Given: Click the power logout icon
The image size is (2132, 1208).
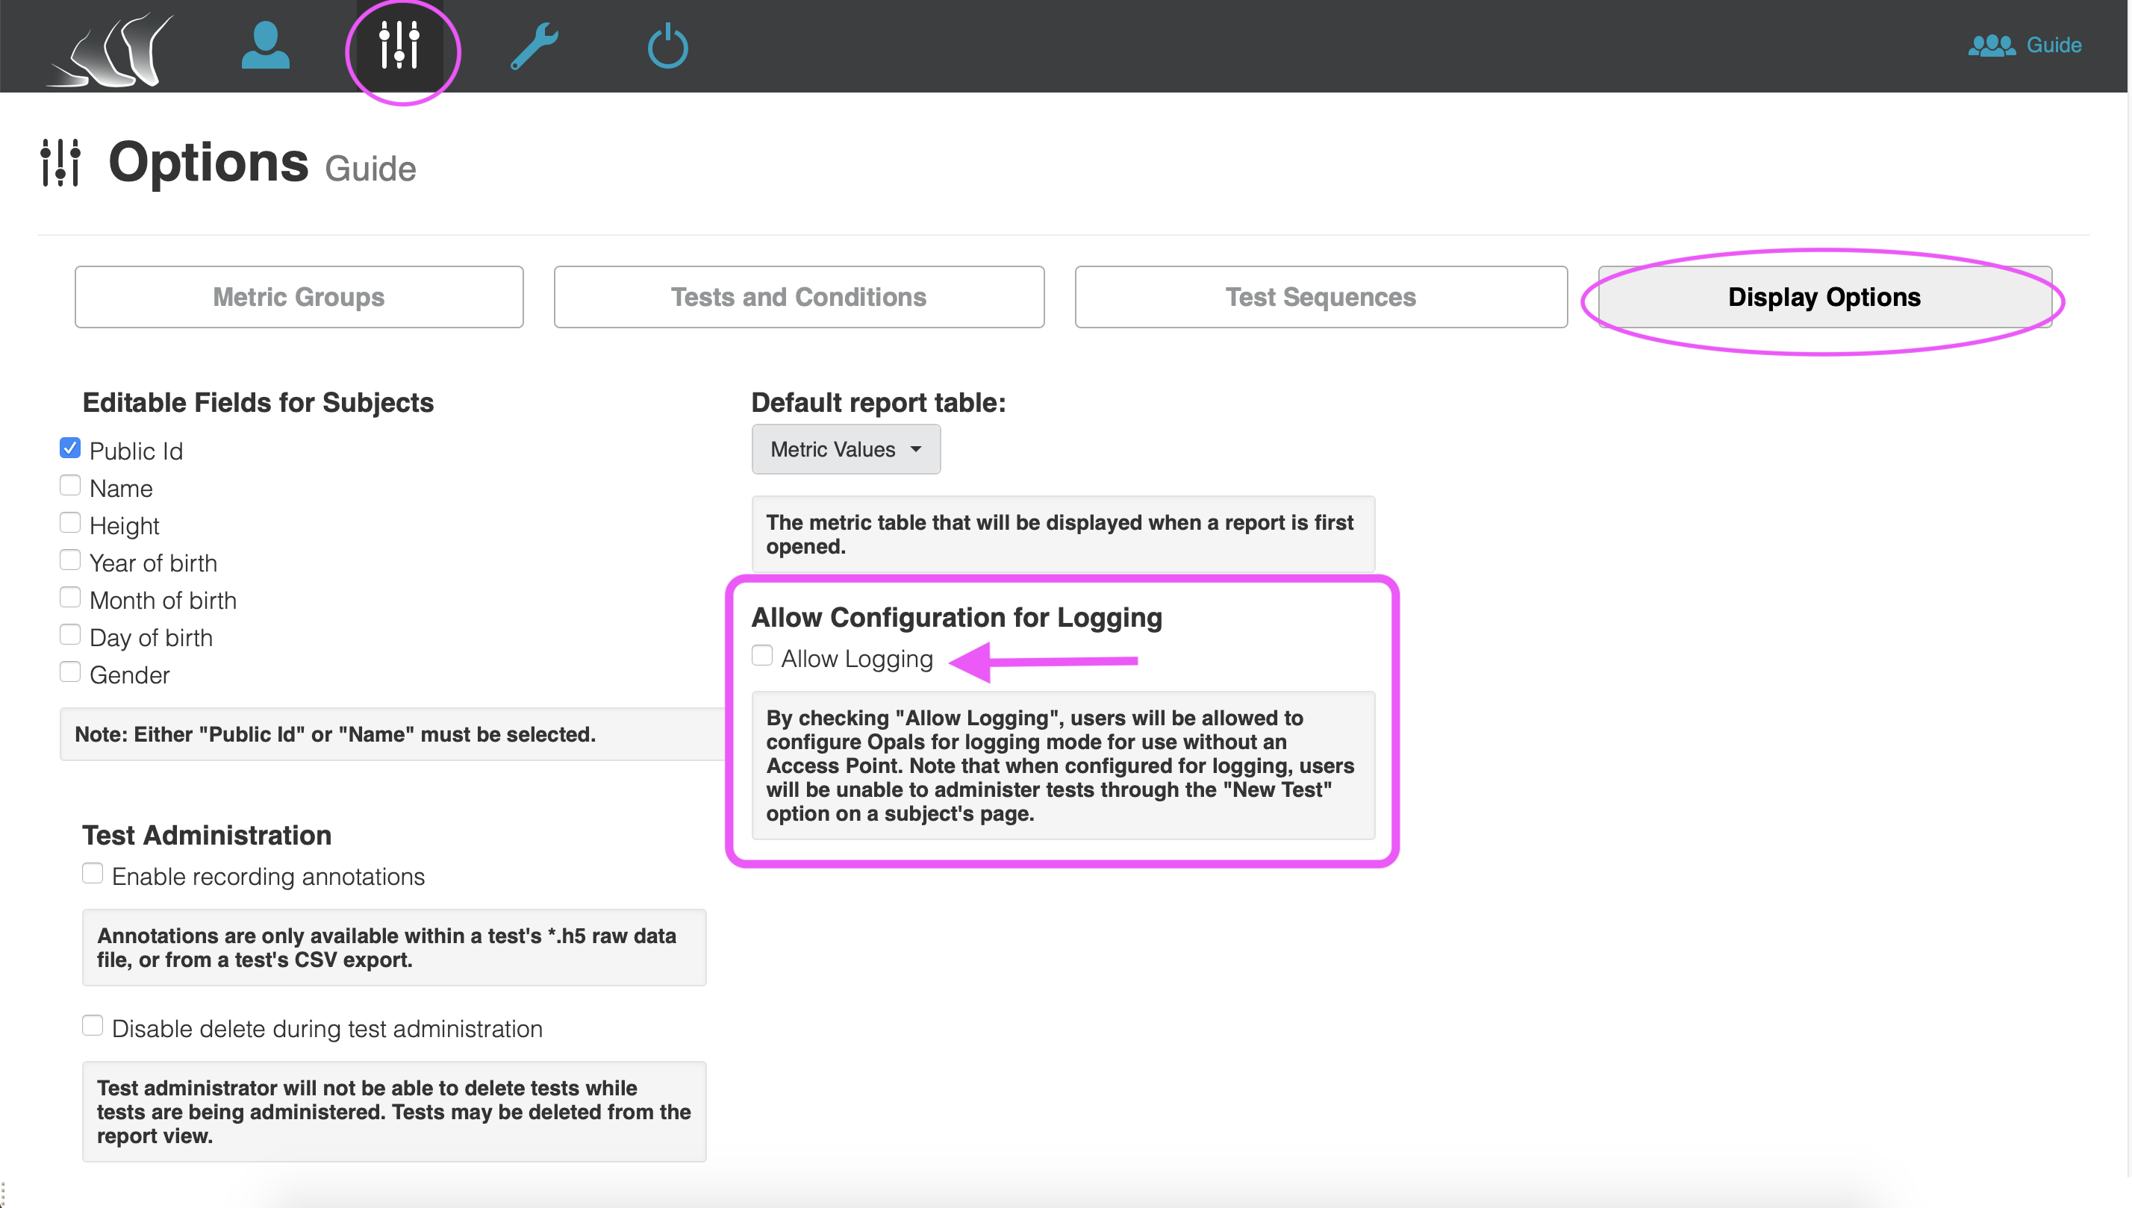Looking at the screenshot, I should (667, 46).
